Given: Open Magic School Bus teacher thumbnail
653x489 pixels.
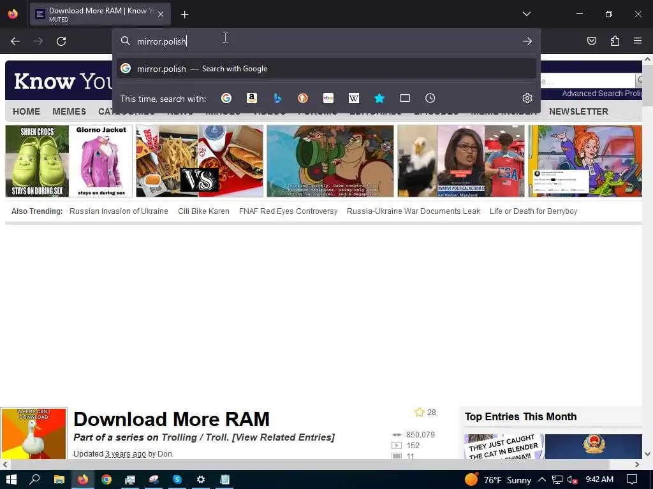Looking at the screenshot, I should tap(585, 161).
